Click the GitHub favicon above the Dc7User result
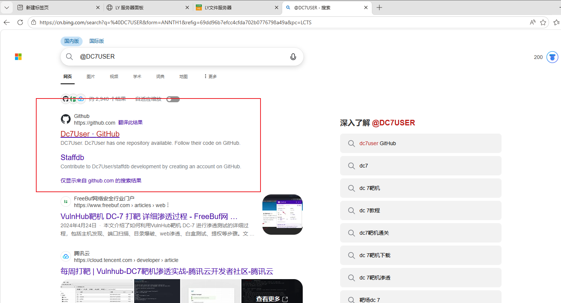561x303 pixels. 66,119
